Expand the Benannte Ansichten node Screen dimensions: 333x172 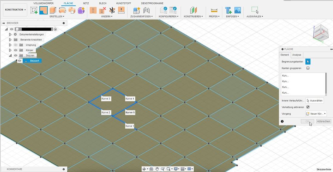pyautogui.click(x=10, y=40)
